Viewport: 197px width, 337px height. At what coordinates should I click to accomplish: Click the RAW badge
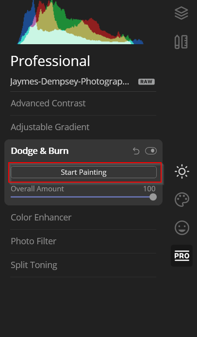click(147, 82)
